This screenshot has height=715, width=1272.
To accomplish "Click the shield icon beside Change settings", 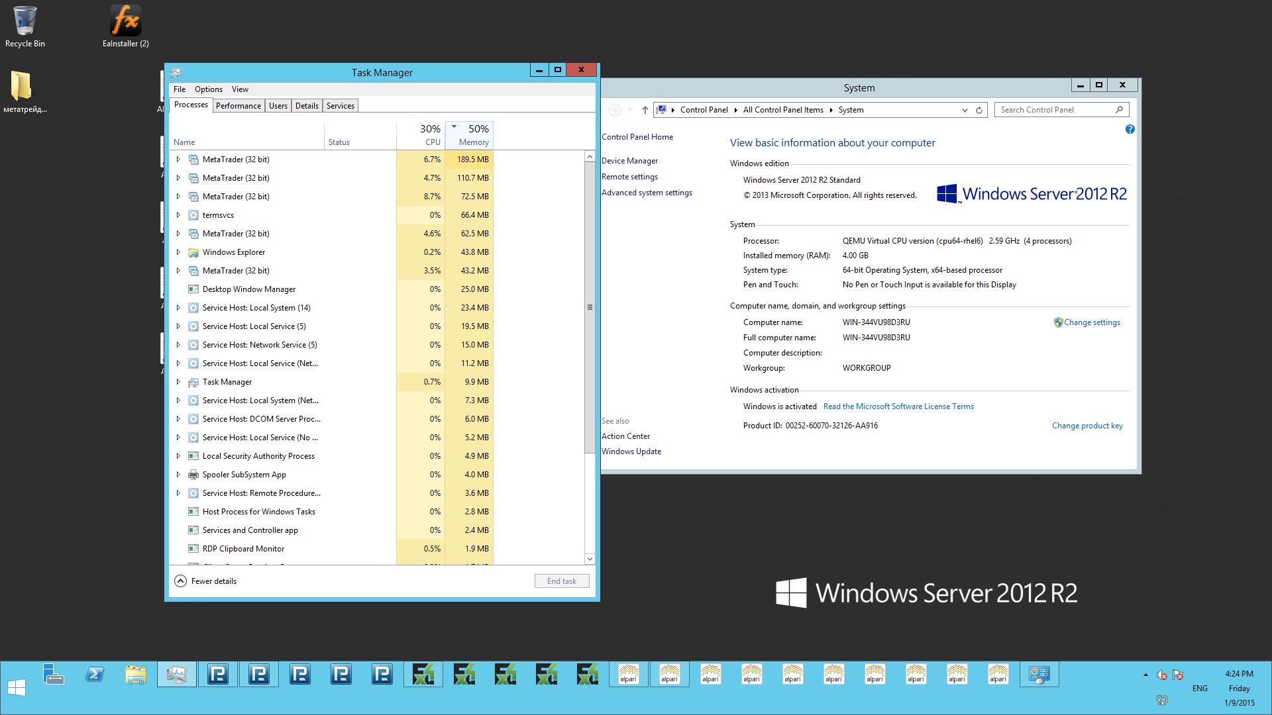I will coord(1058,322).
